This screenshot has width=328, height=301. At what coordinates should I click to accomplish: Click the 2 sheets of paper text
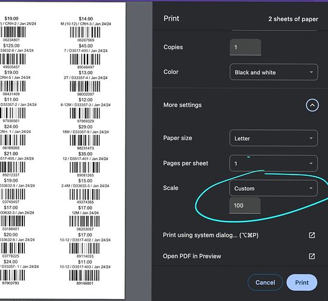tap(293, 19)
